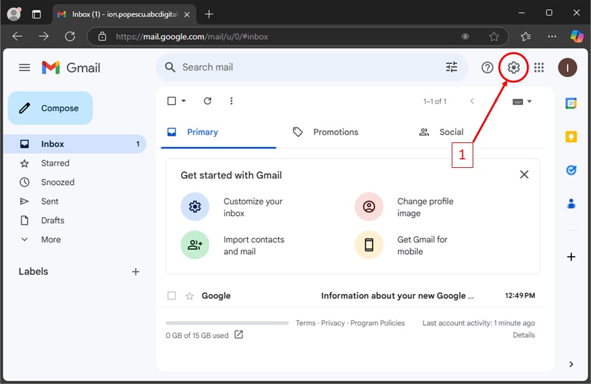Screen dimensions: 591x384
Task: Open the select-all dropdown arrow
Action: [184, 101]
